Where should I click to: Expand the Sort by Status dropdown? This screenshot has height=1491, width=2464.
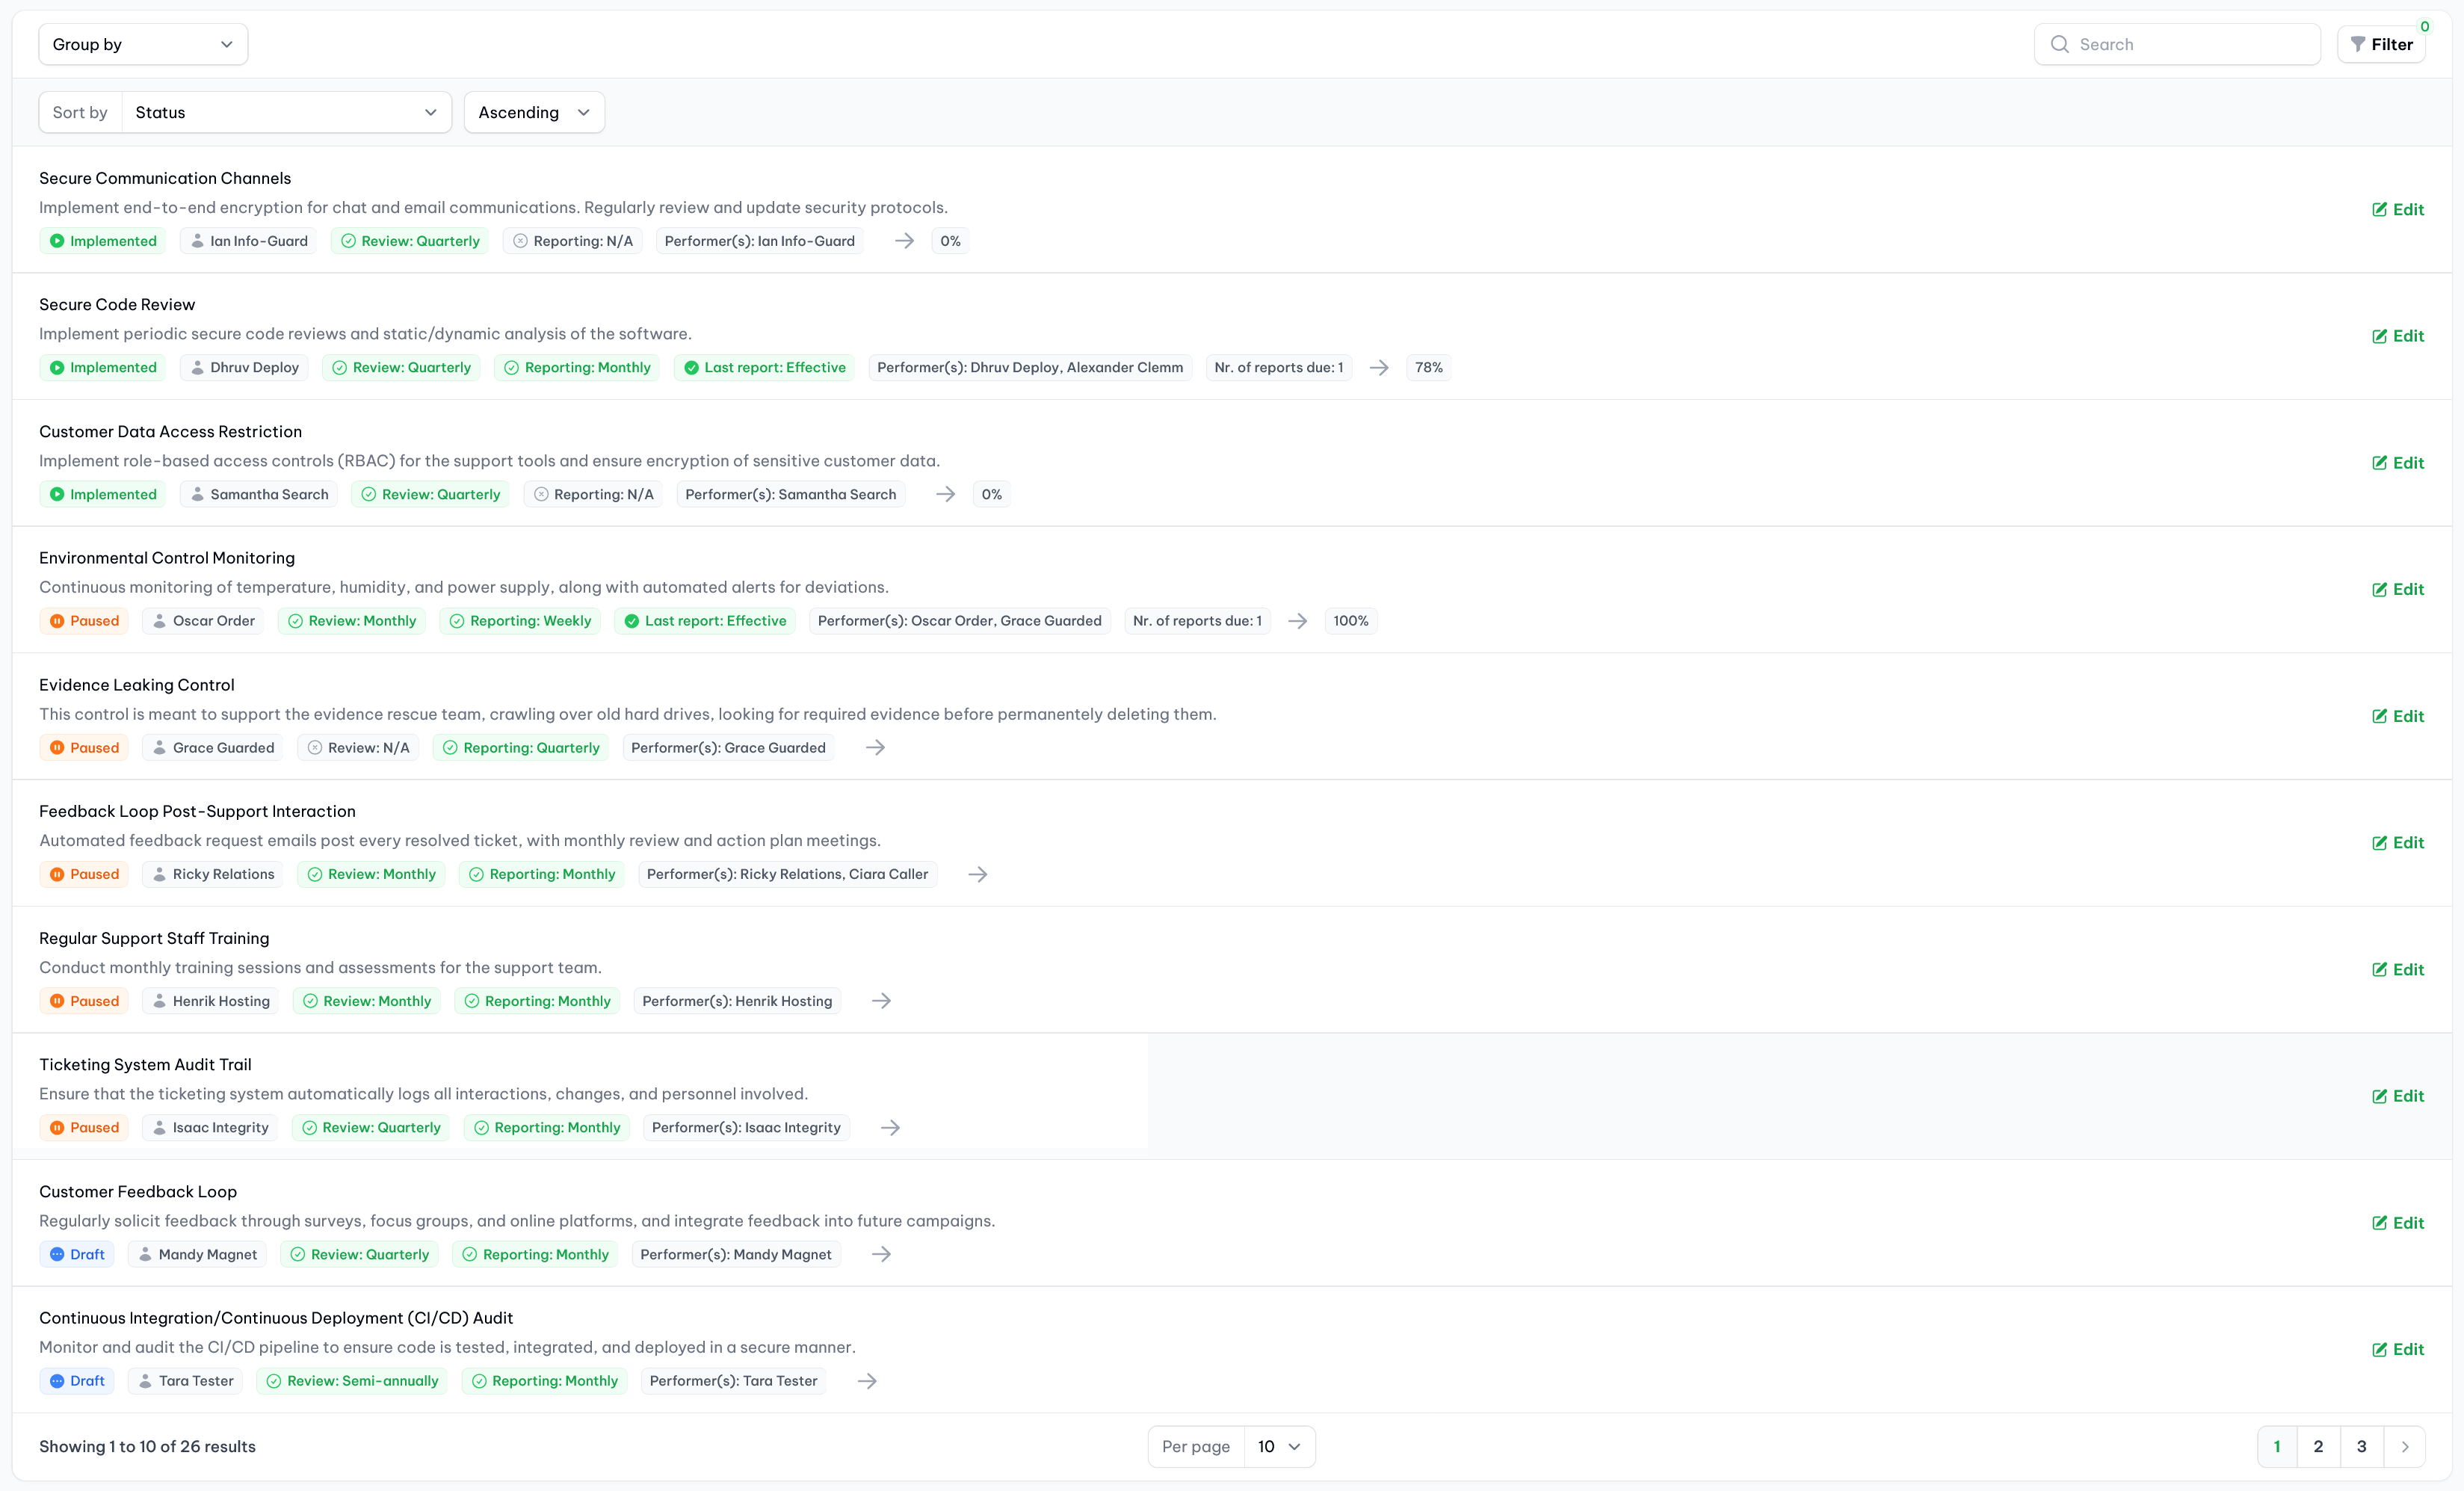coord(282,111)
